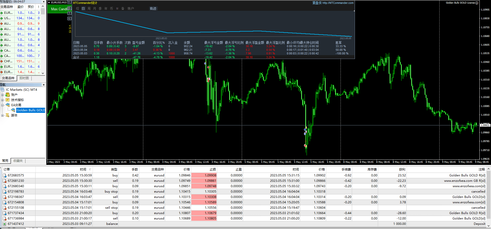Click the 脚本 scripts icon in navigator
Image resolution: width=491 pixels, height=229 pixels.
tap(8, 115)
